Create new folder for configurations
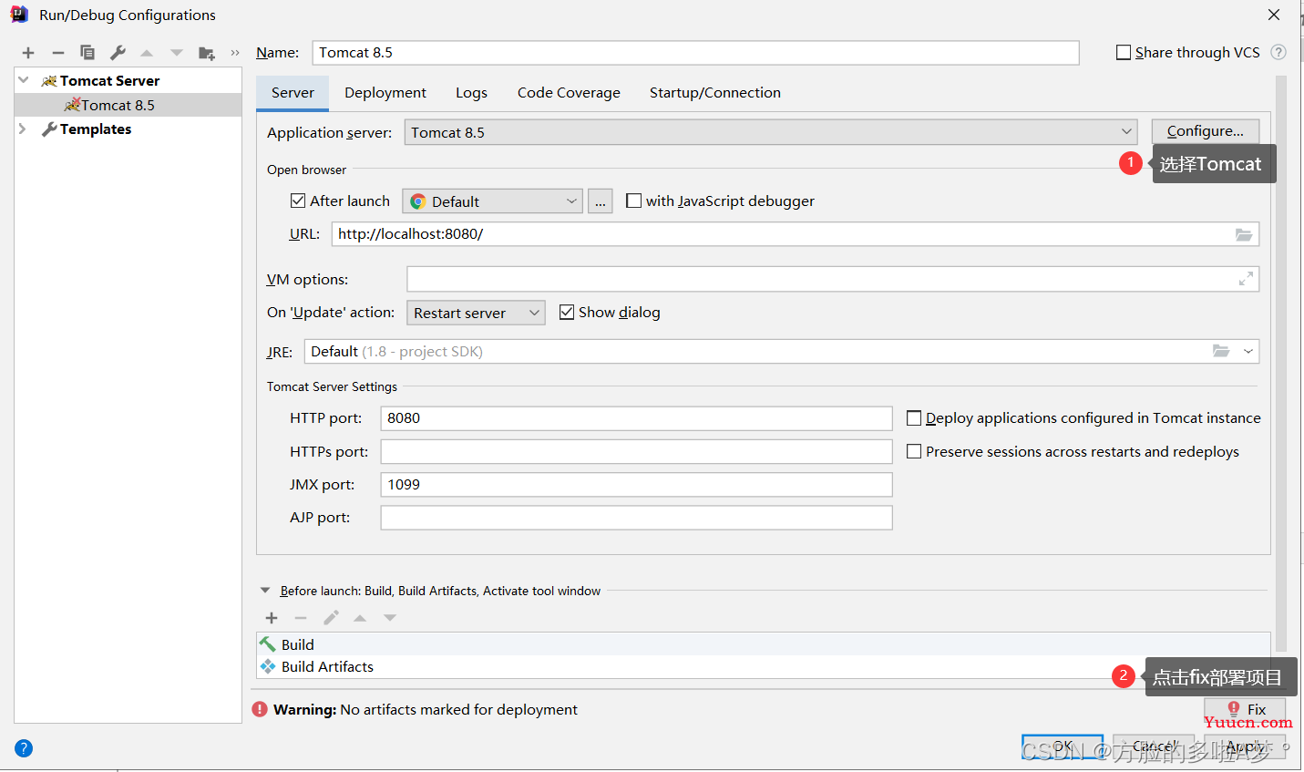Screen dimensions: 1304x772 point(207,53)
